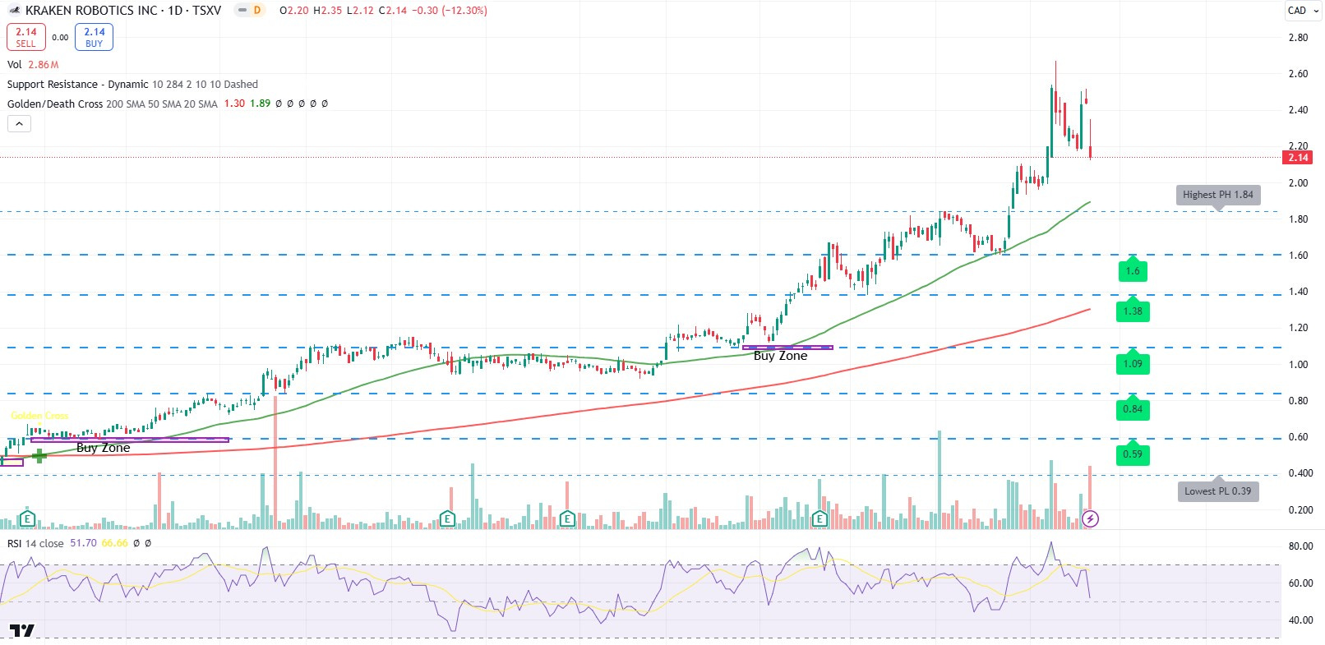The height and width of the screenshot is (645, 1325).
Task: Click the low price L2.12 value
Action: pos(360,11)
